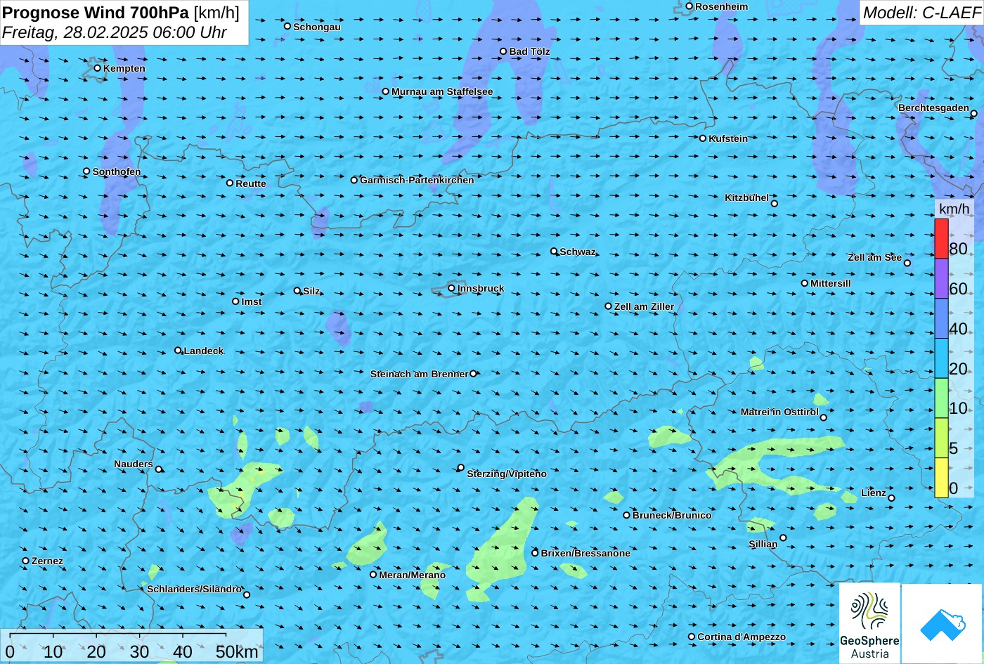Click the 'km/h' legend heading
Screen dimensions: 984x664
(954, 209)
